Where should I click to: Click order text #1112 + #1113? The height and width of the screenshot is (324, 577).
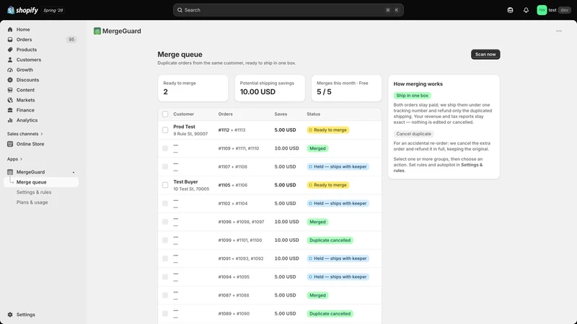pos(232,130)
